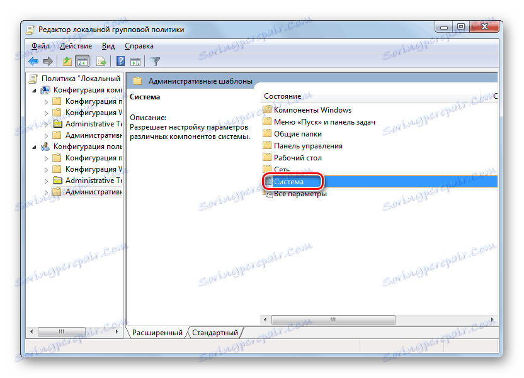Click the user configuration icon in tree
The height and width of the screenshot is (378, 524).
pyautogui.click(x=45, y=147)
